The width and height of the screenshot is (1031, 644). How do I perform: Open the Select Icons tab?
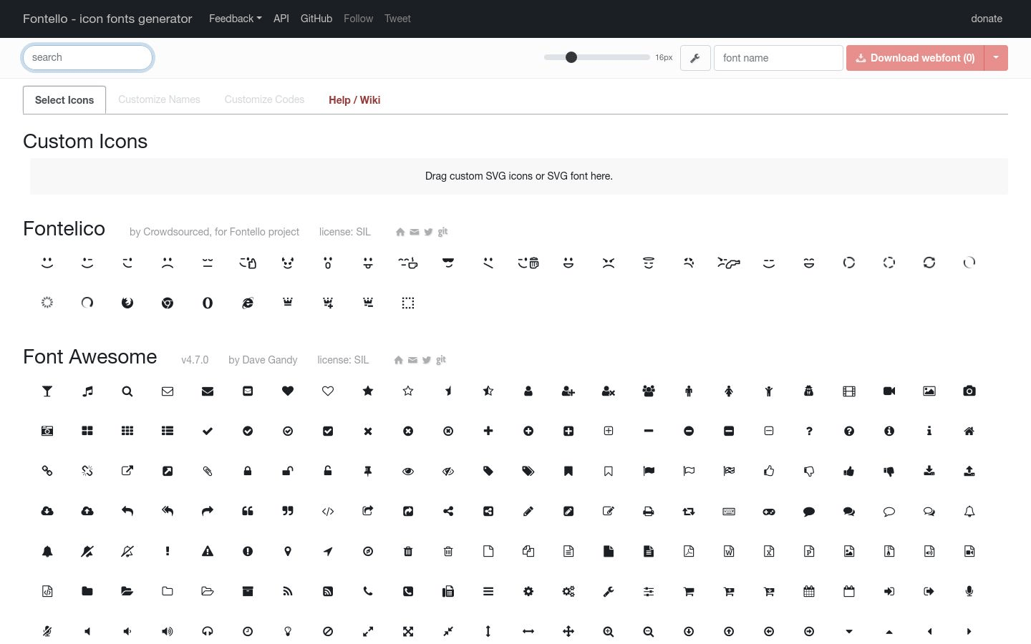(x=64, y=100)
